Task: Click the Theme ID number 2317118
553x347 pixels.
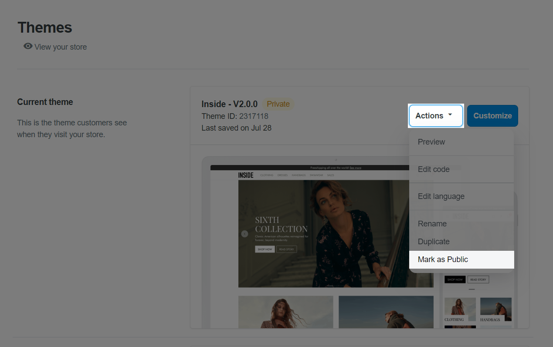Action: (x=254, y=116)
